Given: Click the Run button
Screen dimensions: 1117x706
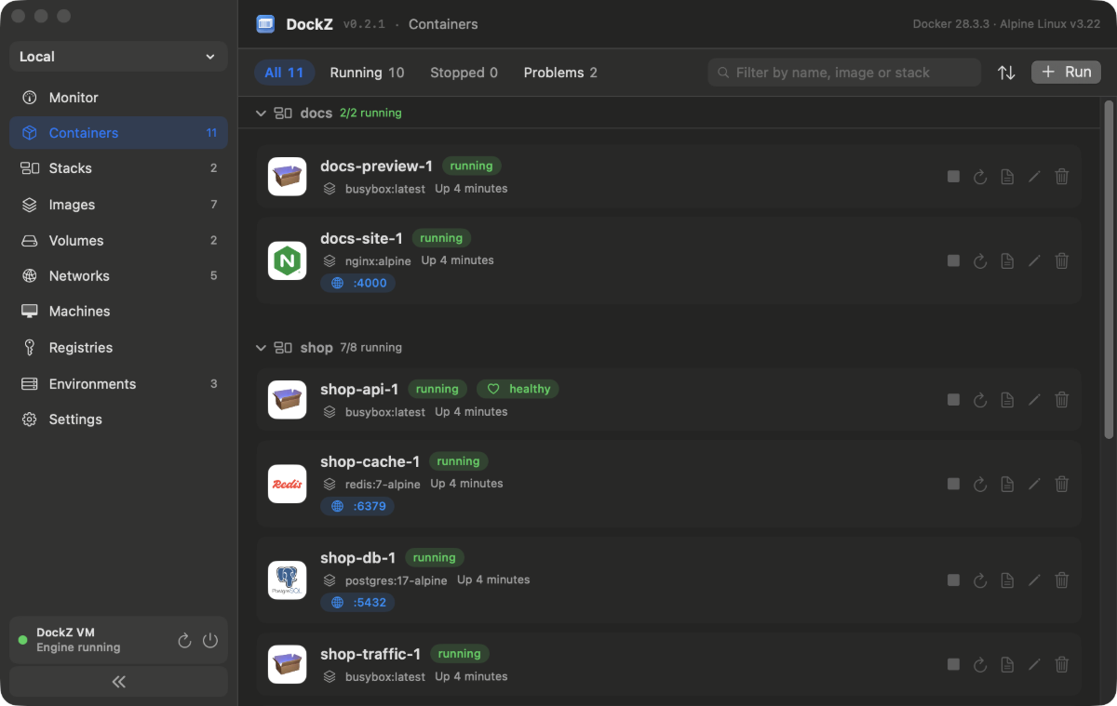Looking at the screenshot, I should click(x=1066, y=73).
